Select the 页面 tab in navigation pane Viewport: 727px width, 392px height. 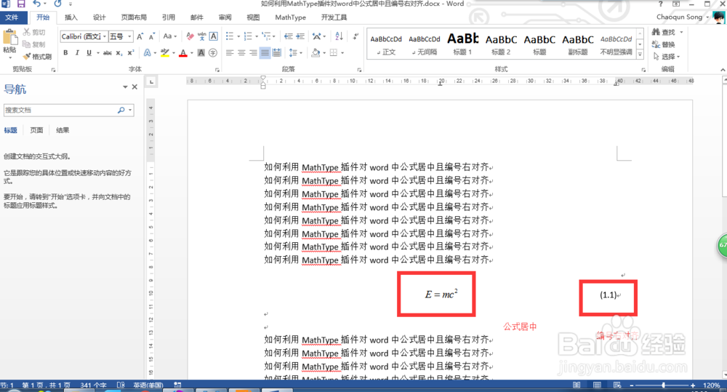(36, 130)
